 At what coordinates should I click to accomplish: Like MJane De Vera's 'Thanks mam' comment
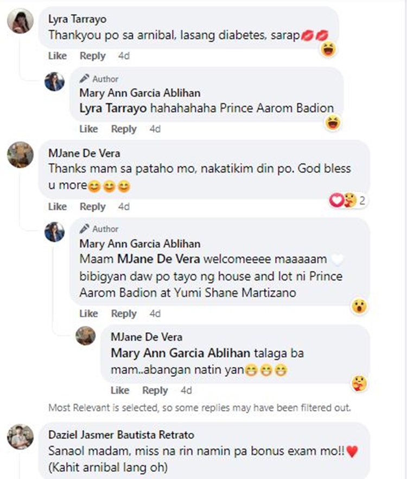[x=57, y=207]
